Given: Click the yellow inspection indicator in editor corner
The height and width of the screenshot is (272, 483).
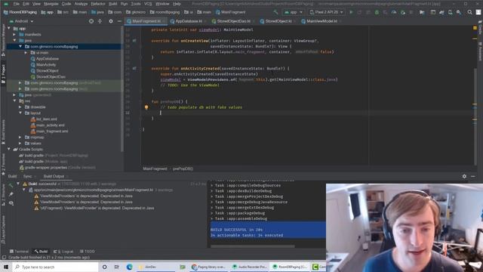Looking at the screenshot, I should (475, 28).
